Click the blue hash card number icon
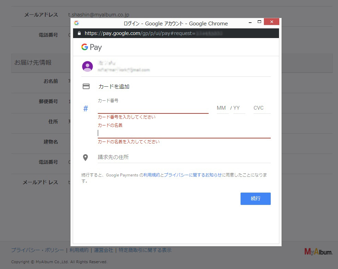The image size is (338, 269). pos(86,109)
